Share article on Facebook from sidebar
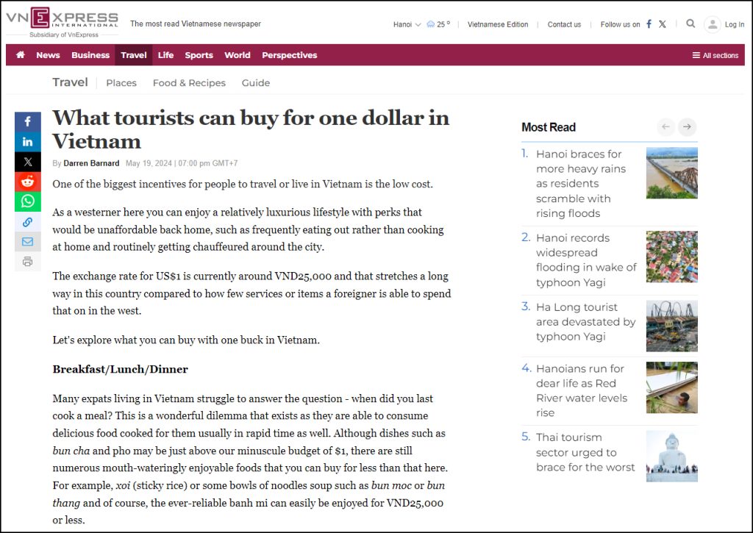This screenshot has height=533, width=753. pos(28,122)
